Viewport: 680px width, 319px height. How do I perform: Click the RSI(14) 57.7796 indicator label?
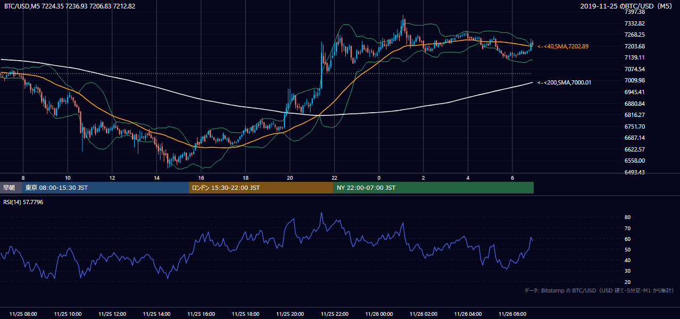23,202
